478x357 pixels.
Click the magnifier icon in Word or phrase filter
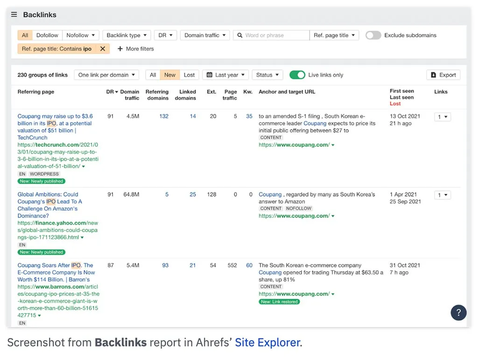click(239, 35)
